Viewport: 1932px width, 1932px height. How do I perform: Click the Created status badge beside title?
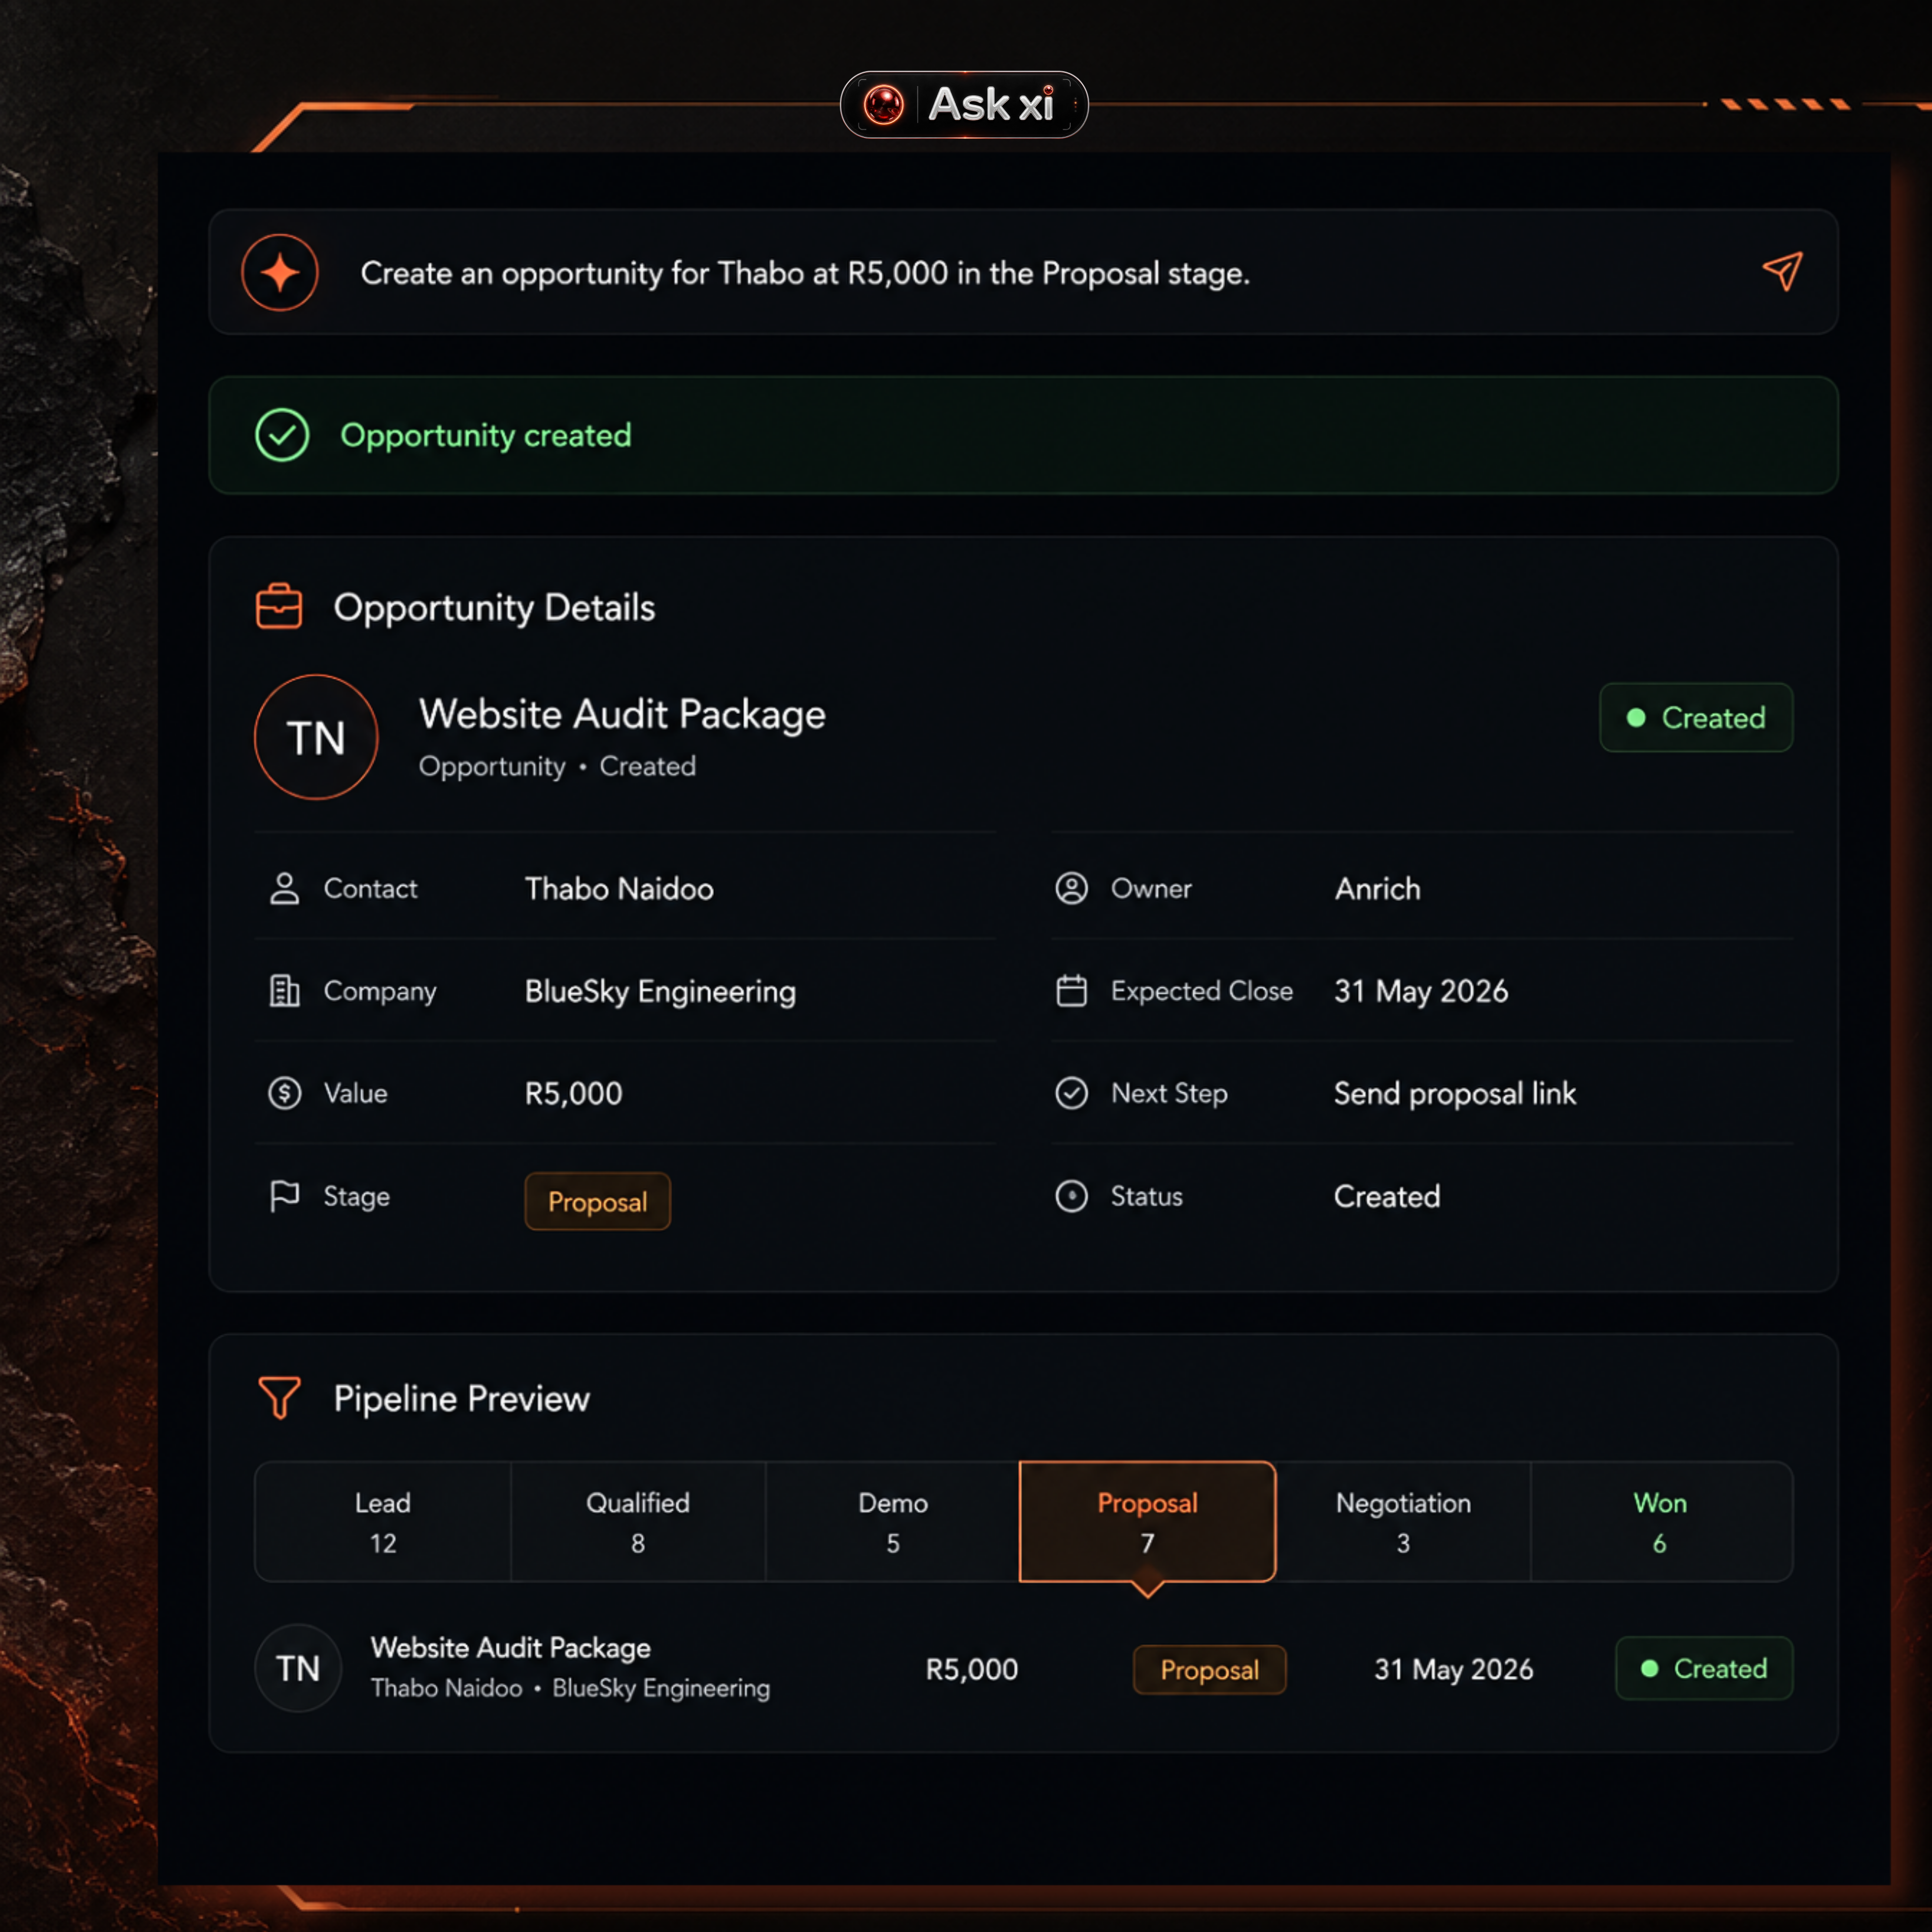[1696, 717]
